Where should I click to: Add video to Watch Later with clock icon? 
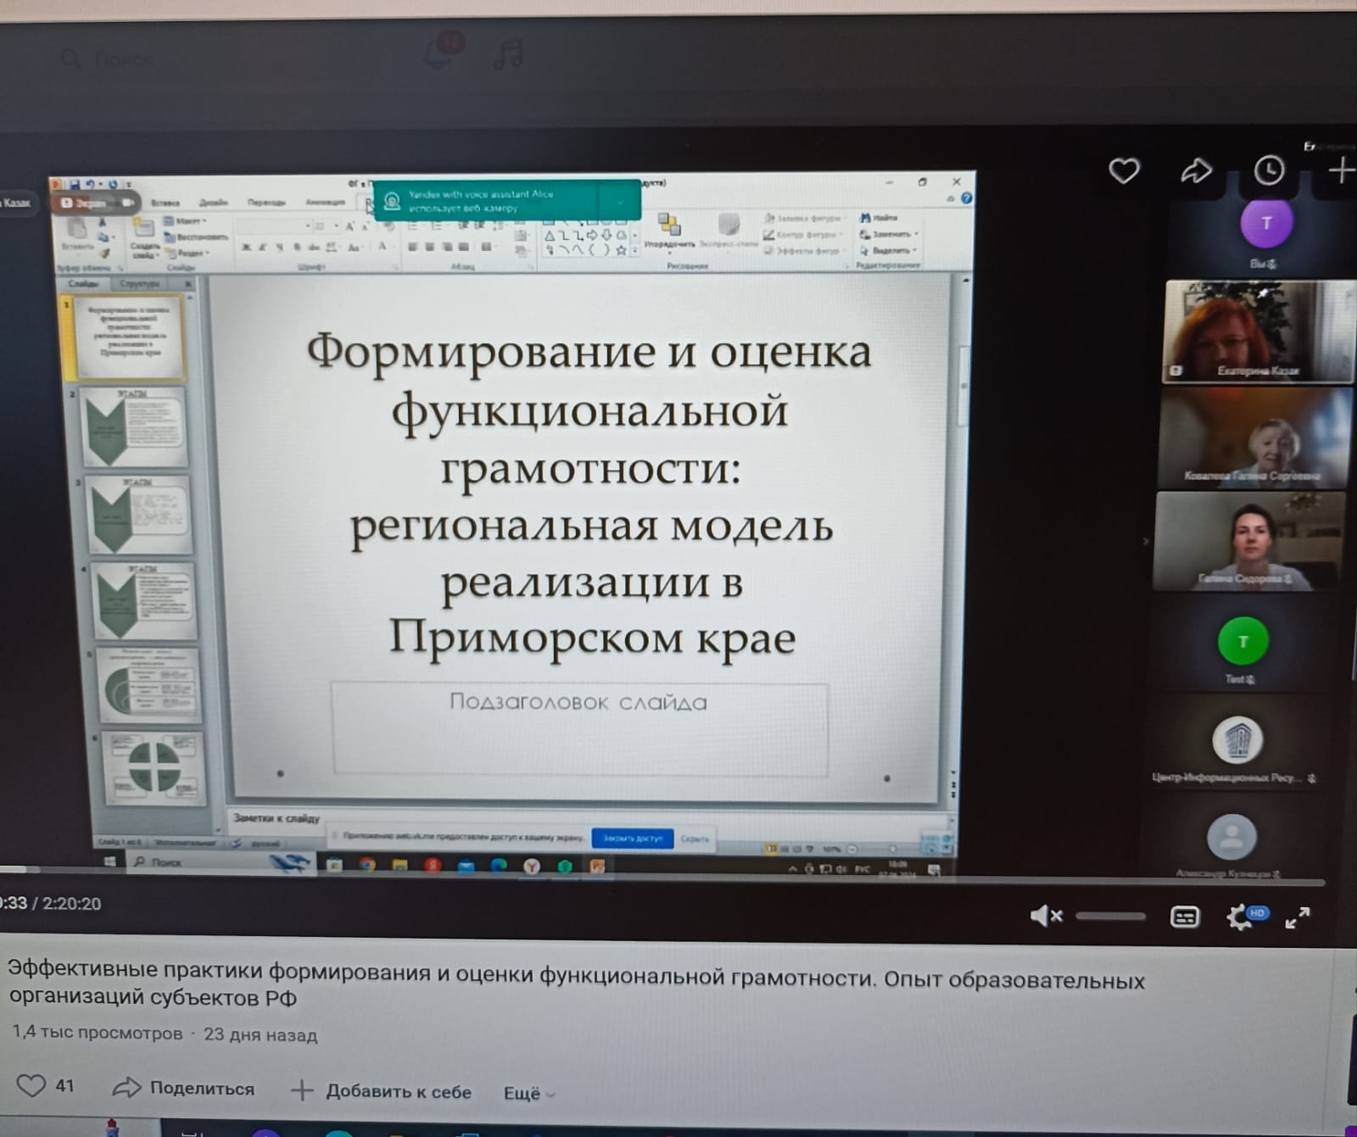[x=1269, y=171]
